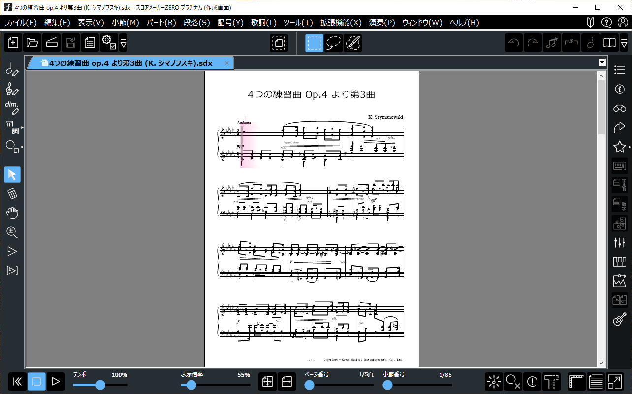Open the ヘルプ(H) menu
The image size is (632, 394).
click(464, 23)
